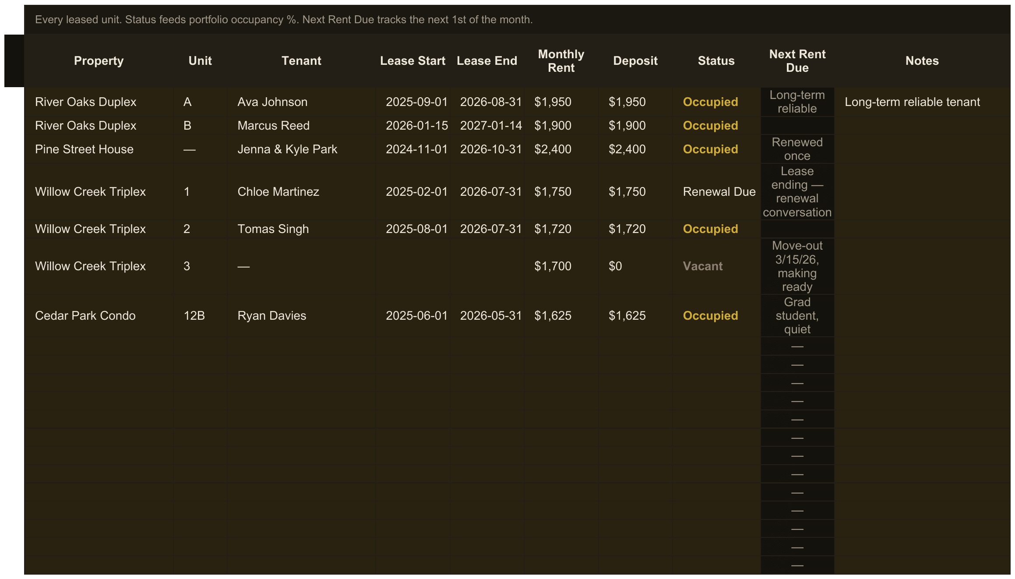
Task: Select tenant cell Tomas Singh
Action: pos(301,229)
